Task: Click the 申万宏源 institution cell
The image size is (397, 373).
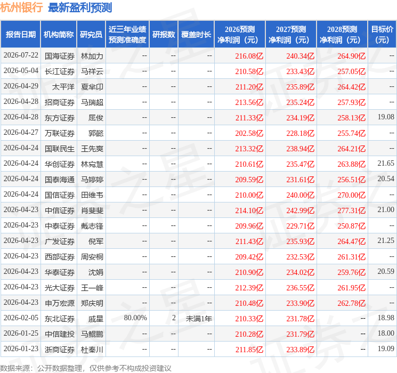Action: tap(60, 303)
